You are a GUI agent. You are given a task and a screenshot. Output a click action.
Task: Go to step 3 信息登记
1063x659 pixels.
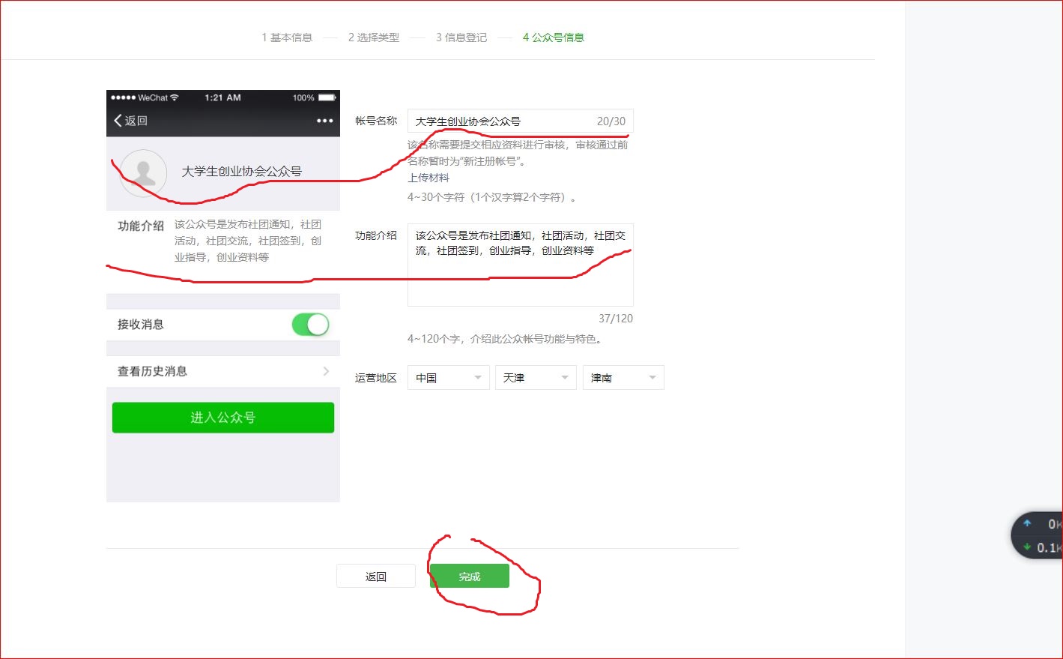461,37
